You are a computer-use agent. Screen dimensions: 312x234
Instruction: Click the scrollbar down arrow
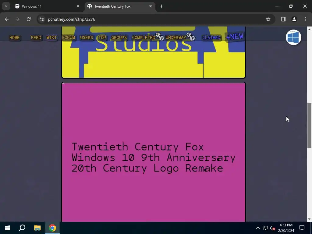point(309,219)
